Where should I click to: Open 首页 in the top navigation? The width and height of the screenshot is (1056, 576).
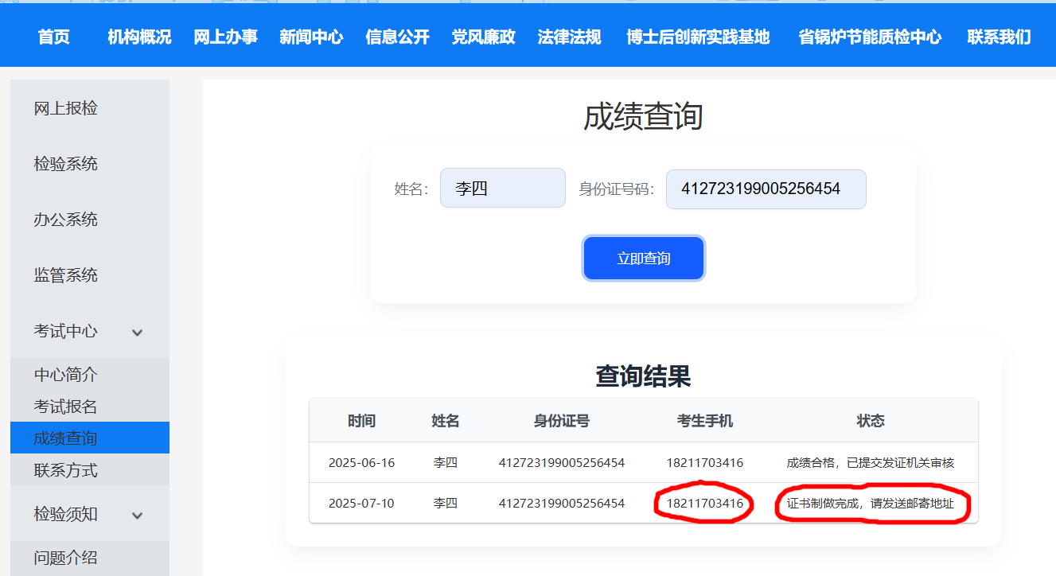(x=54, y=37)
